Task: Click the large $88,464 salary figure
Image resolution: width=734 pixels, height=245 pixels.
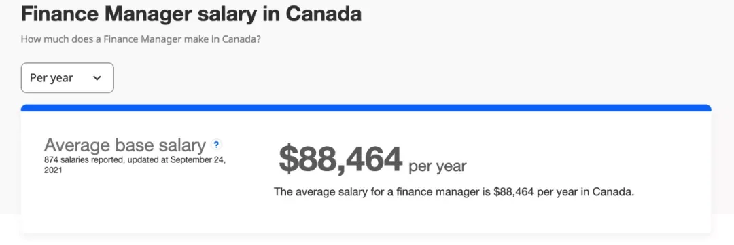Action: tap(340, 159)
